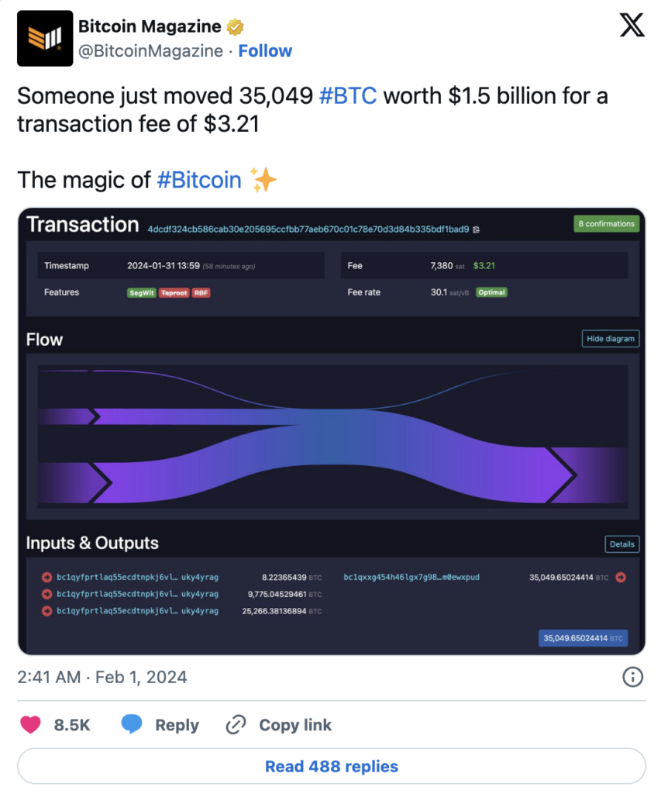
Task: Show inputs and outputs Details
Action: 621,544
